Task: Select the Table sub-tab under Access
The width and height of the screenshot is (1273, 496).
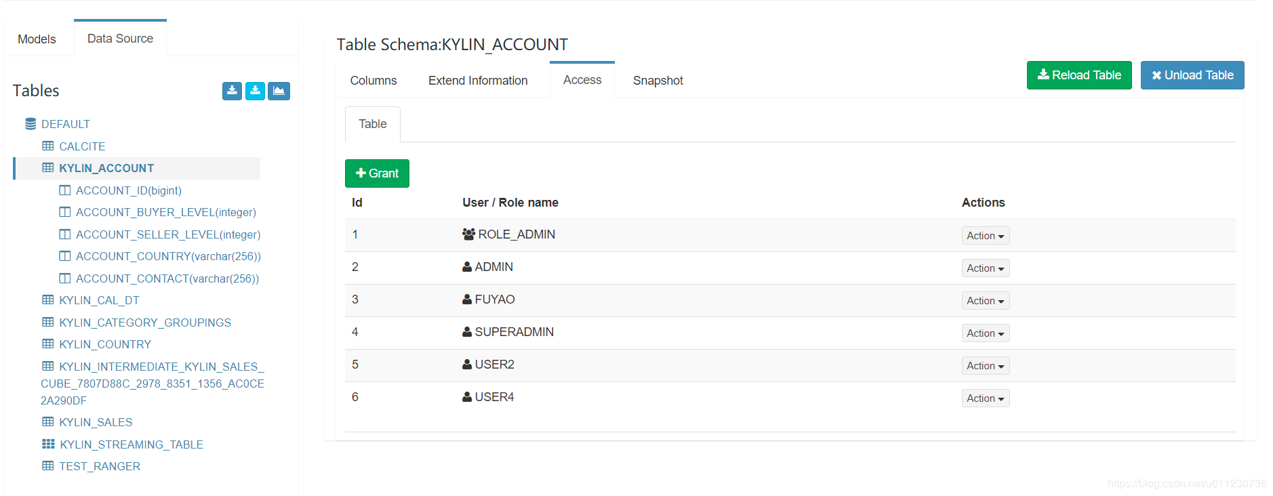Action: (373, 124)
